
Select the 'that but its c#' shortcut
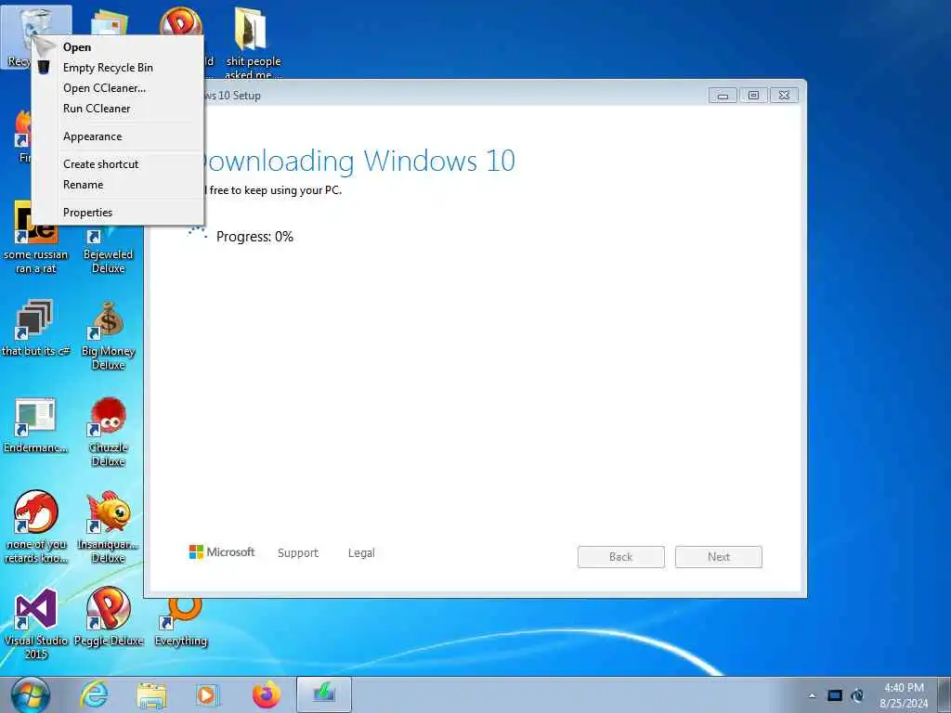click(x=35, y=328)
